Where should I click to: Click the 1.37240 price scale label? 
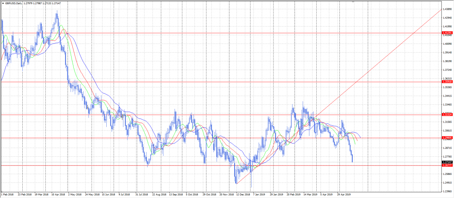448,70
